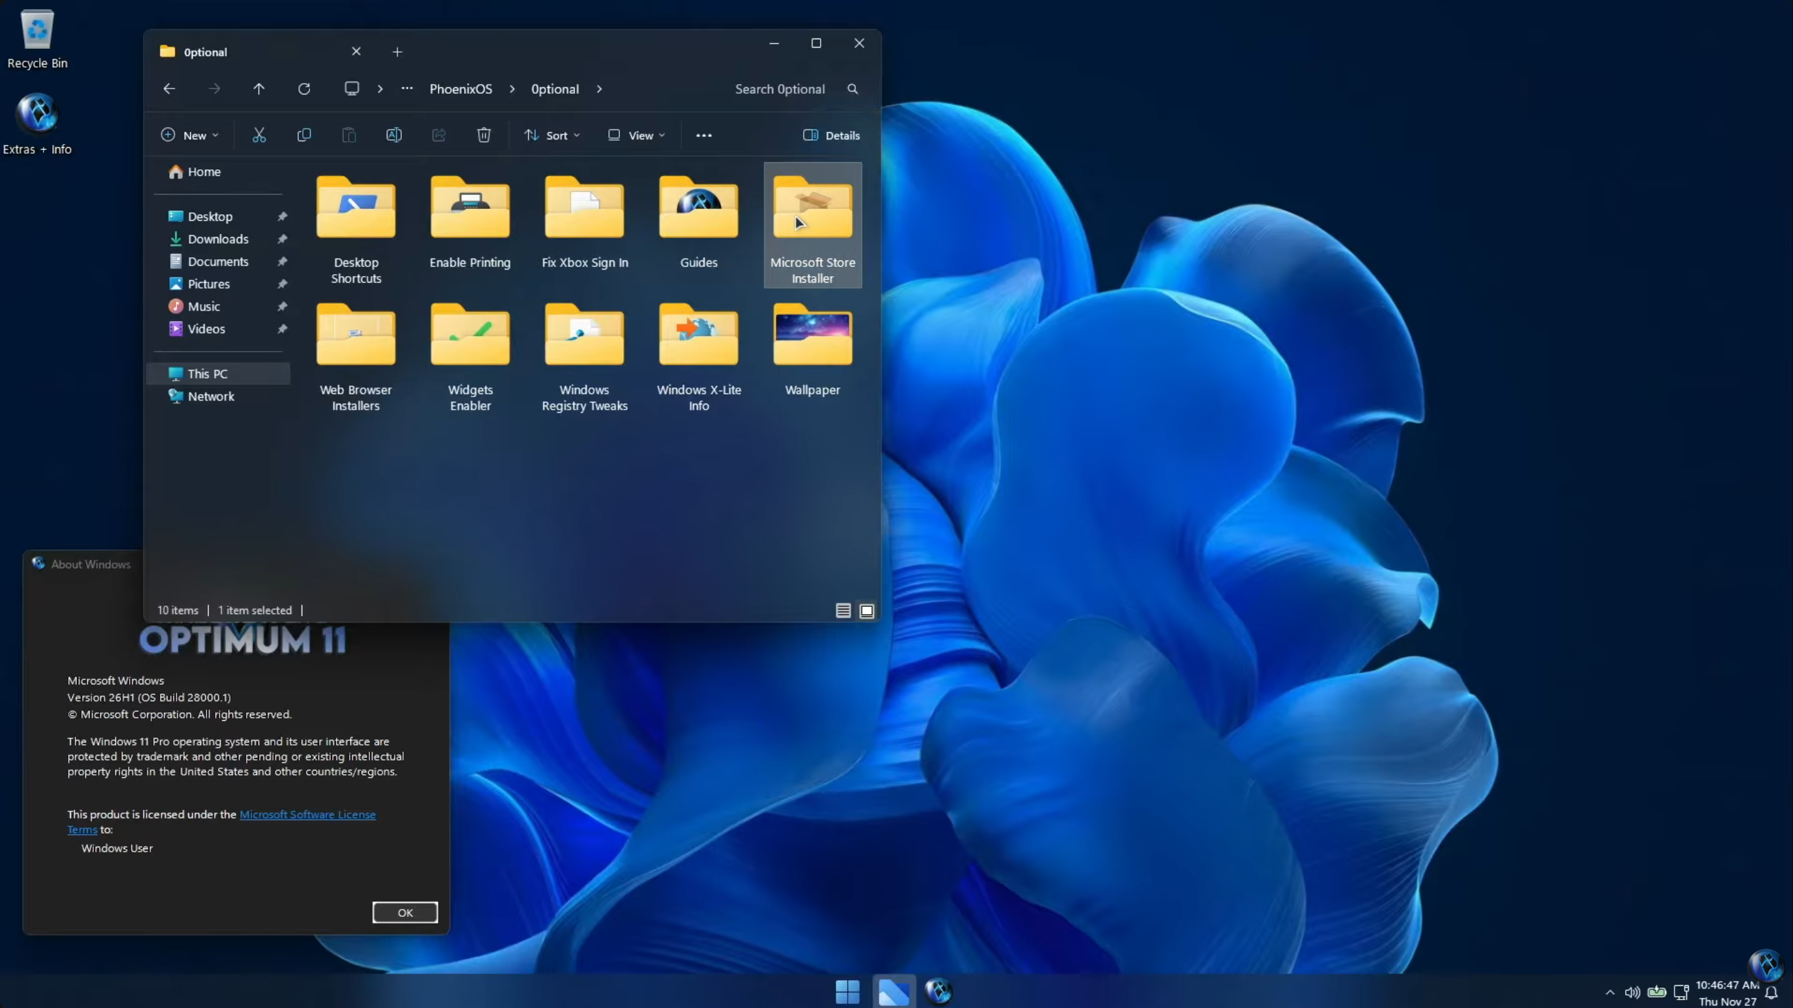Toggle the Details pane

coord(831,135)
